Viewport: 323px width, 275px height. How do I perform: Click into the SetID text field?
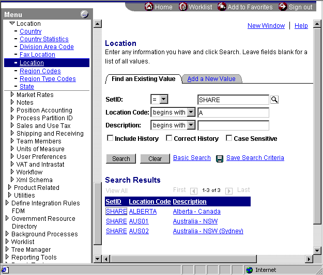(233, 100)
